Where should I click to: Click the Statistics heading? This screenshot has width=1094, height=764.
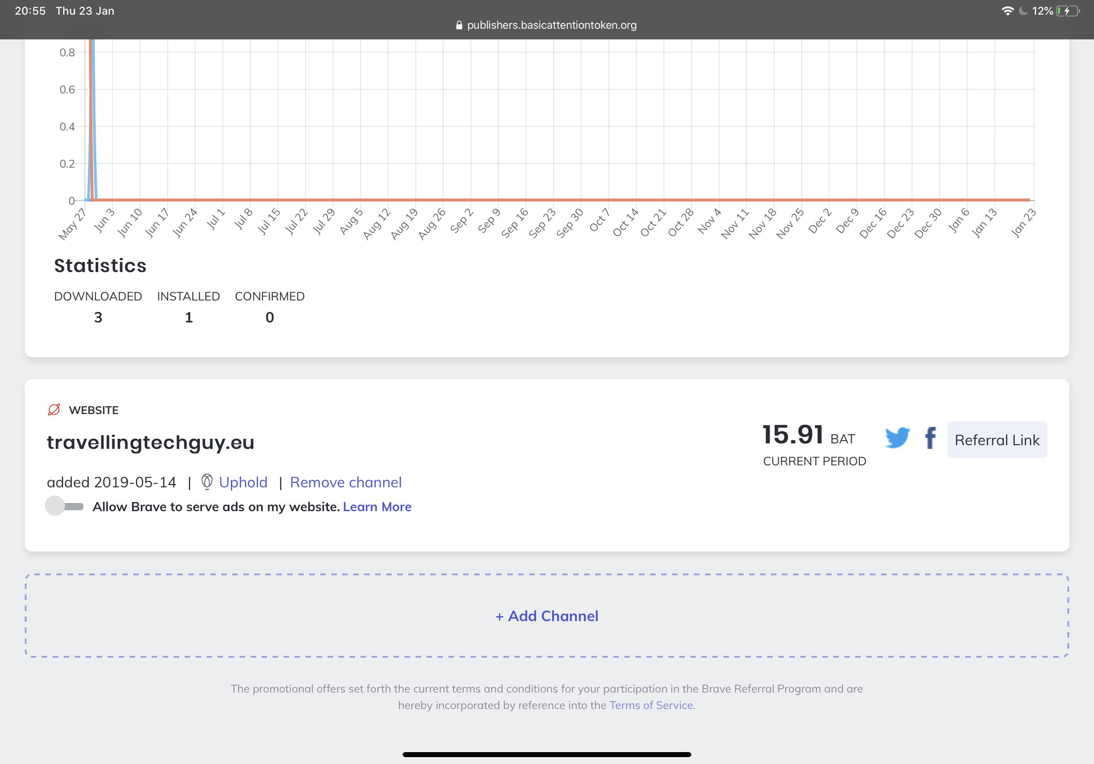[x=100, y=265]
